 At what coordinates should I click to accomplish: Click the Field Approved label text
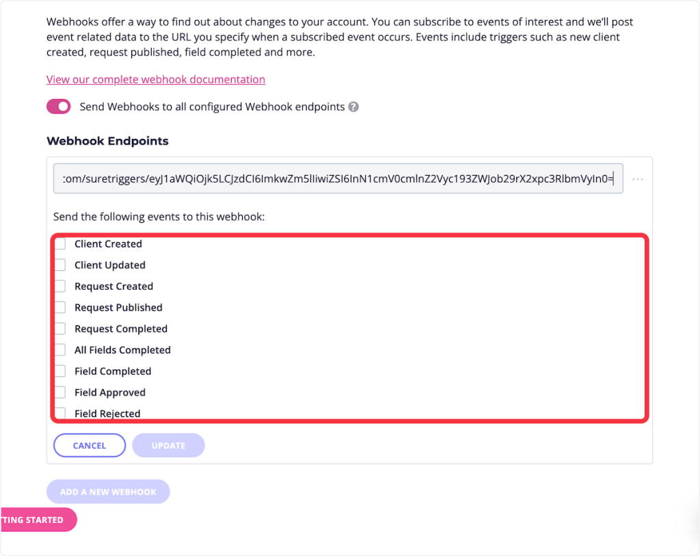(x=110, y=393)
